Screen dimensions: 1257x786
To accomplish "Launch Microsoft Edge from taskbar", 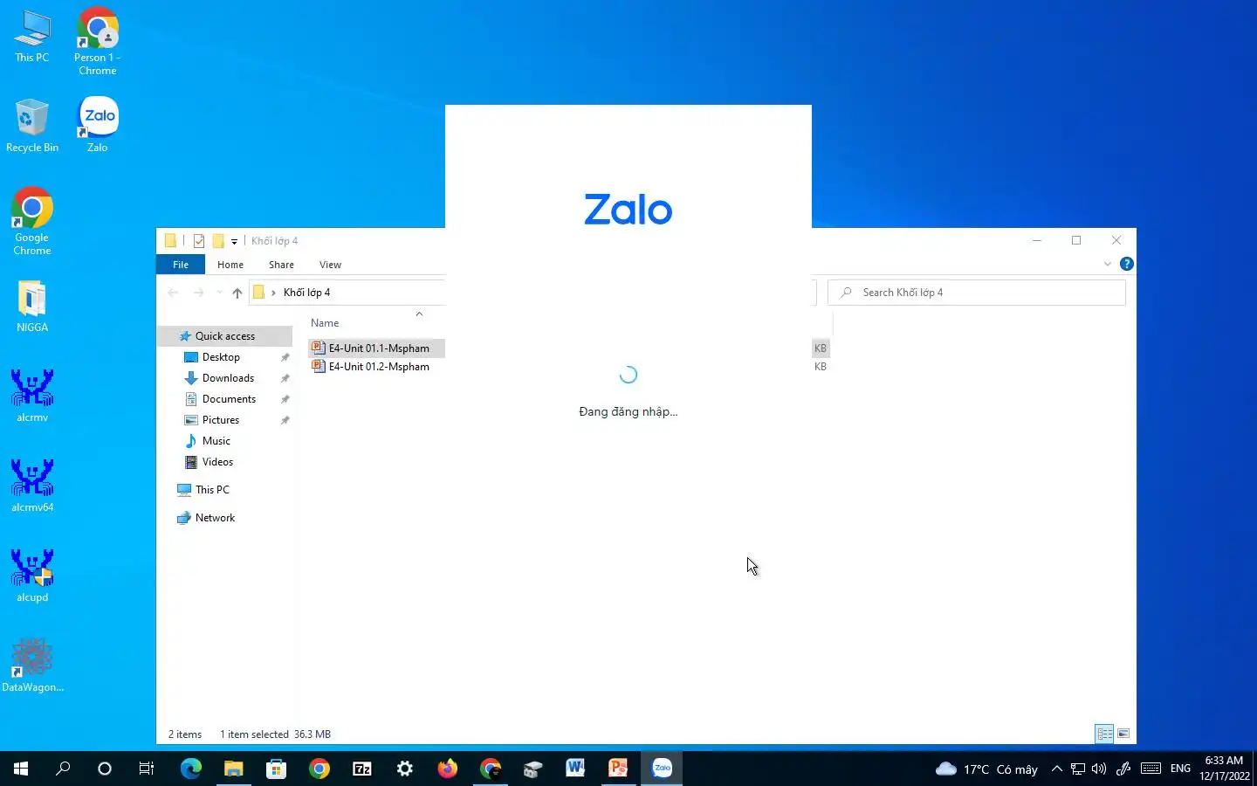I will [190, 769].
